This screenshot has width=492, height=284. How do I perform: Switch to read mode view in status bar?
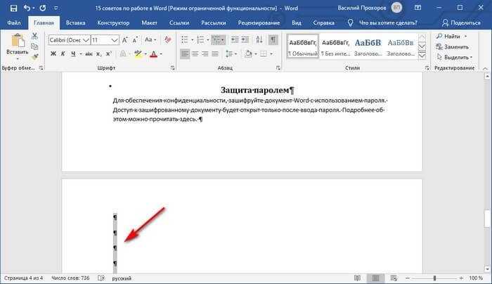click(357, 278)
